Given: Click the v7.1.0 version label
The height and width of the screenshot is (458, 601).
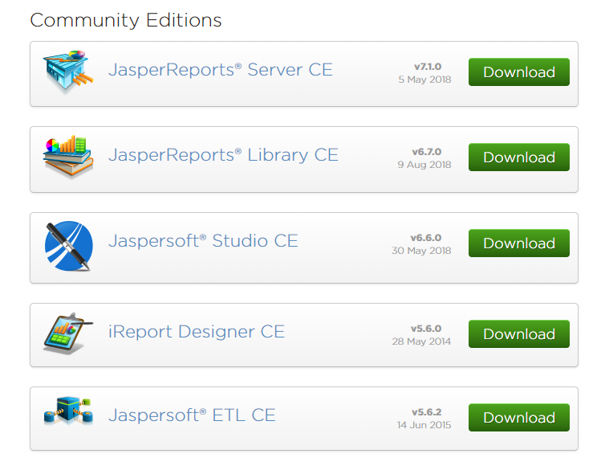Looking at the screenshot, I should coord(428,67).
